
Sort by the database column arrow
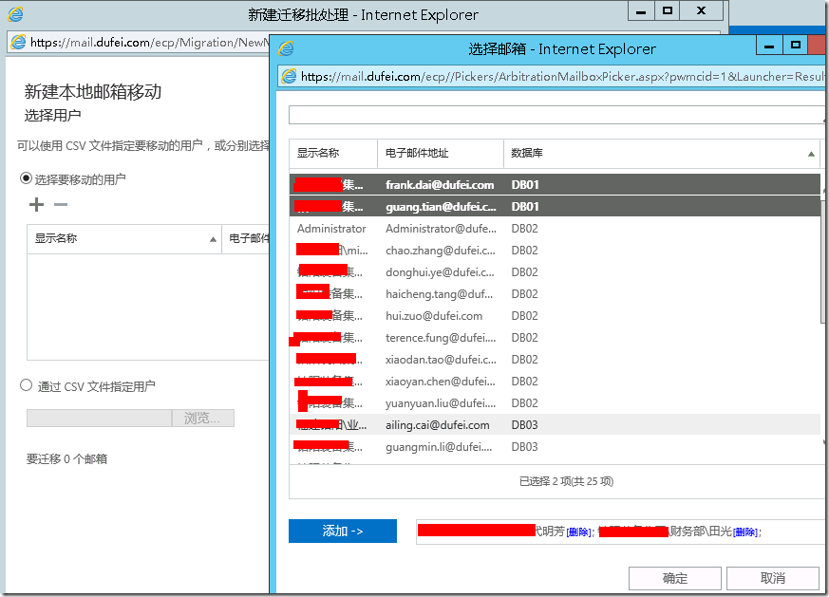811,154
